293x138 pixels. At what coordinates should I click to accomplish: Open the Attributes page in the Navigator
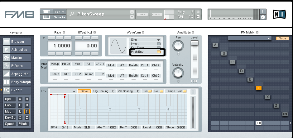tap(17, 50)
